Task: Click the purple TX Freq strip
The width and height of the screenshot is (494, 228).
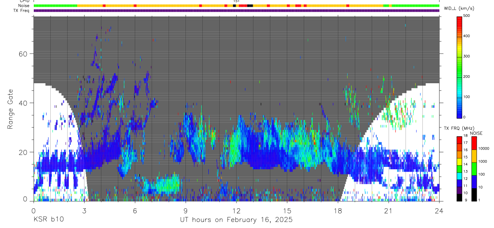Action: point(237,10)
